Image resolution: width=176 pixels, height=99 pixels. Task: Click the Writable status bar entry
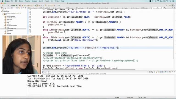(117, 97)
